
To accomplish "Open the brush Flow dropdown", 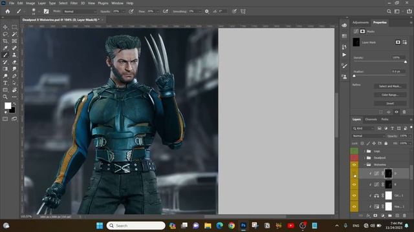I will pyautogui.click(x=158, y=12).
